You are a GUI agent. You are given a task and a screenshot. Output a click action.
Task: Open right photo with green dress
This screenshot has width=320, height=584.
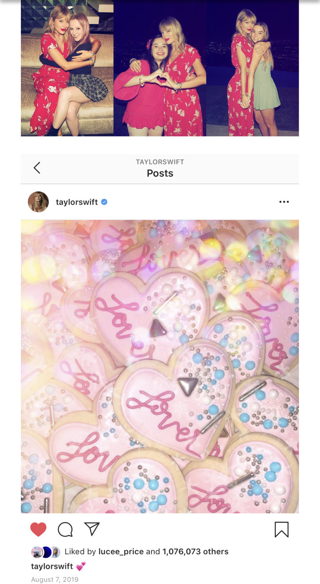coord(252,68)
